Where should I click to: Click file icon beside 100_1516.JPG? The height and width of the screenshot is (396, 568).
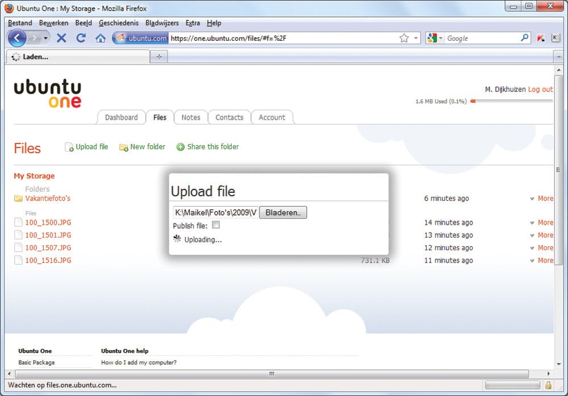18,260
